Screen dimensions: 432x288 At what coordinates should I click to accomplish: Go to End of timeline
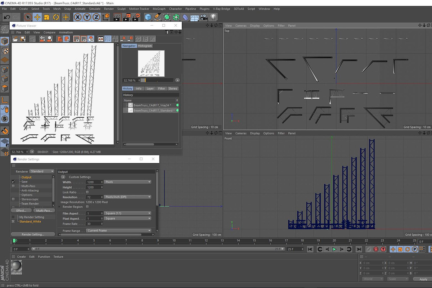tap(359, 249)
